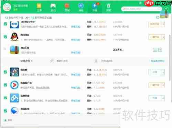
Task: Click the 百度网盘 name text
Action: coord(25,96)
